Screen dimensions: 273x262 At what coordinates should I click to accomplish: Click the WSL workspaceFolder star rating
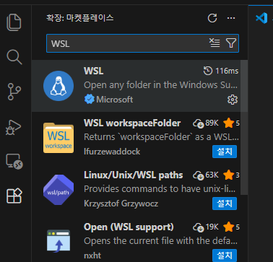(231, 123)
